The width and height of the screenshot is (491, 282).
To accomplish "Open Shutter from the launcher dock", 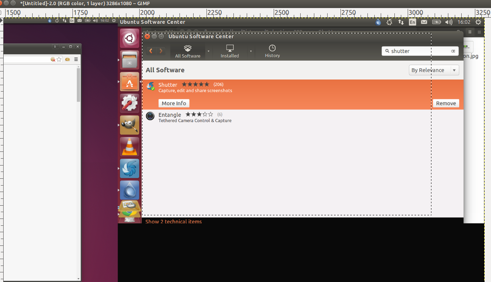I will tap(130, 169).
